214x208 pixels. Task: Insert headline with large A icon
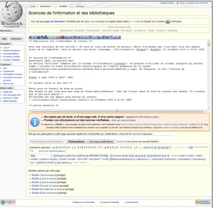click(46, 37)
